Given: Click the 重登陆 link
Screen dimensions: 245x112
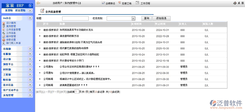Looking at the screenshot, I should (9, 11).
